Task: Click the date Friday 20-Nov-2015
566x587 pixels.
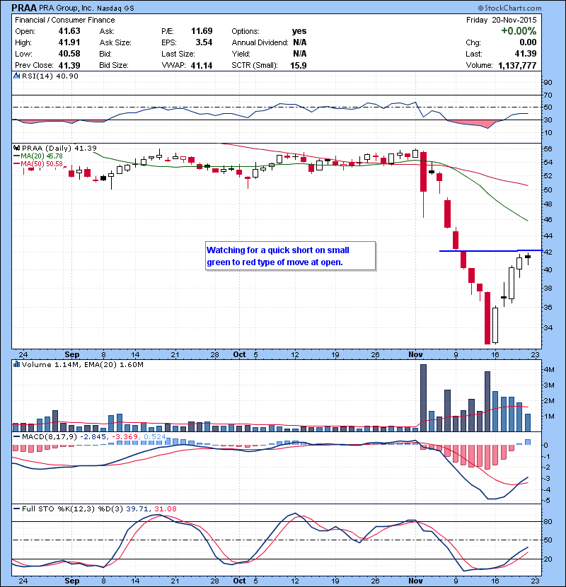Action: pyautogui.click(x=501, y=20)
